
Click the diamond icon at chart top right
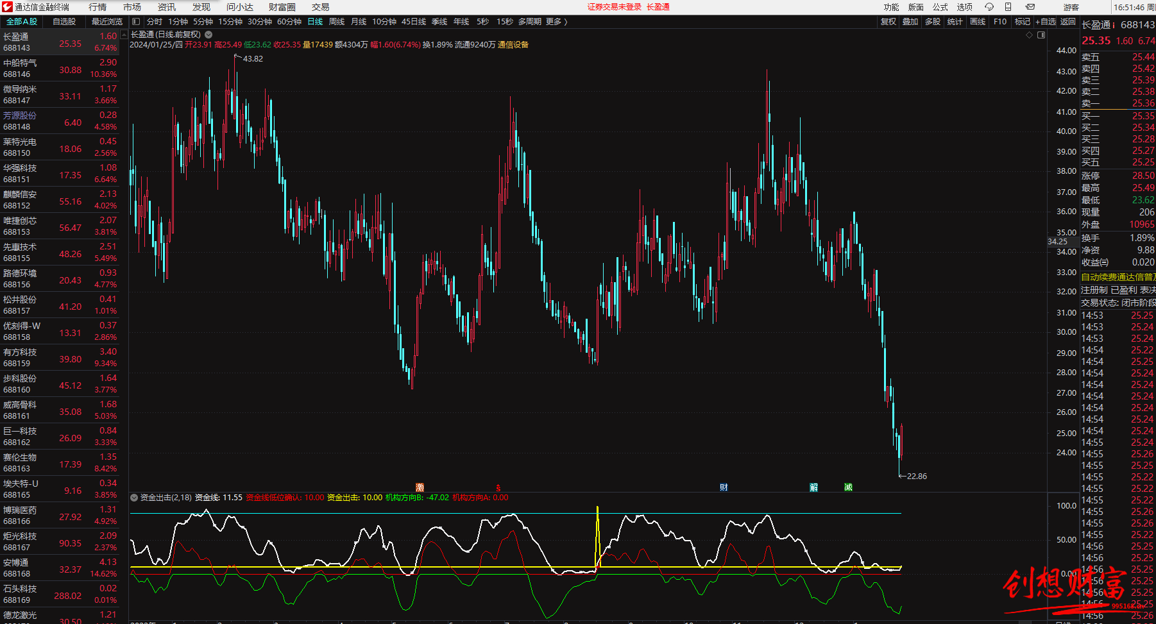pos(1030,35)
